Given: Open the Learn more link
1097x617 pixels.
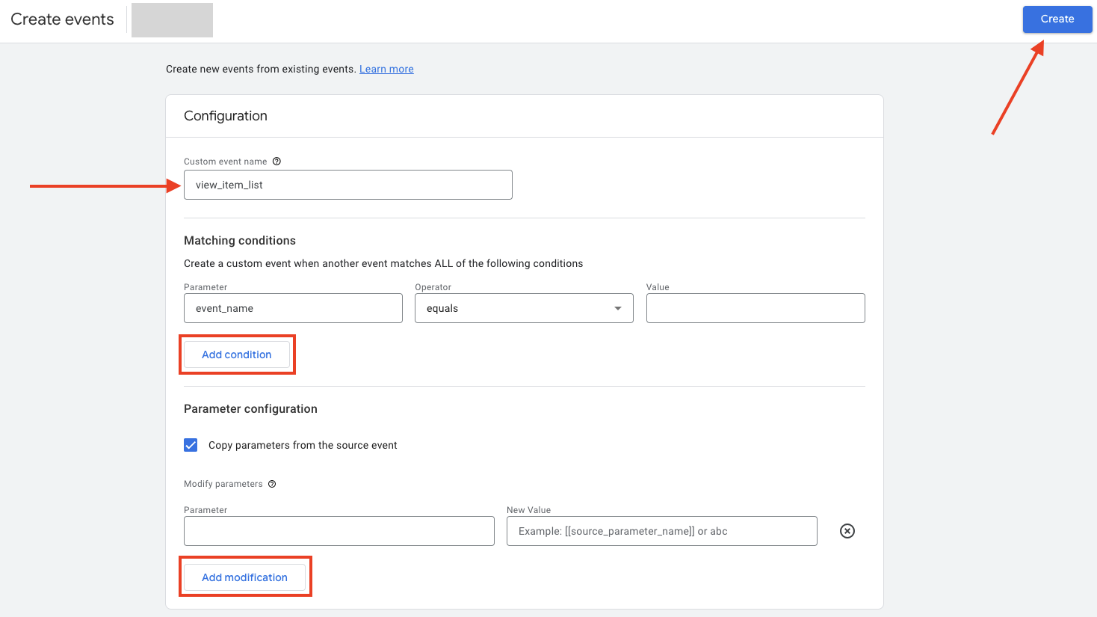Looking at the screenshot, I should (x=386, y=70).
